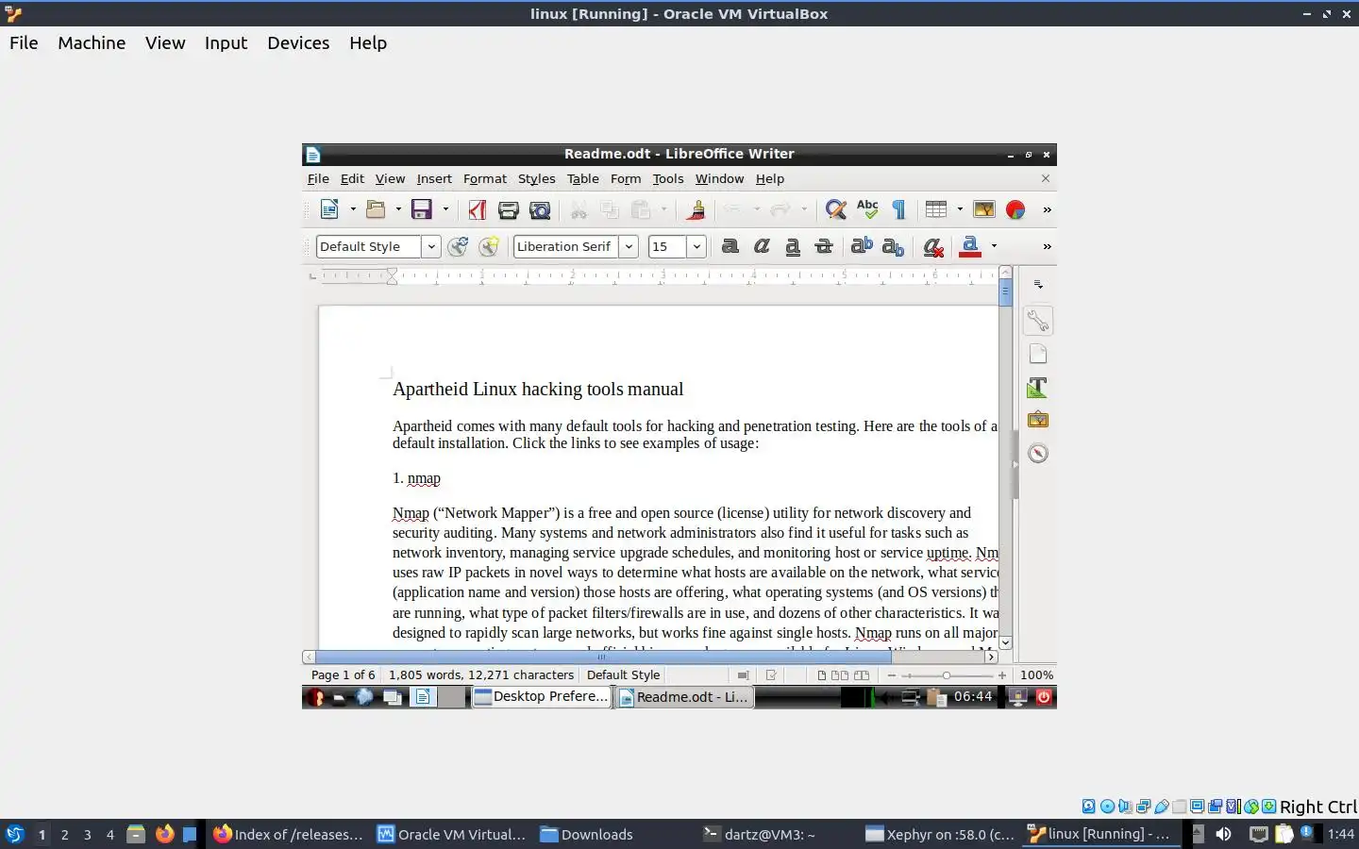
Task: Click Readme.odt guest taskbar button
Action: [x=684, y=697]
